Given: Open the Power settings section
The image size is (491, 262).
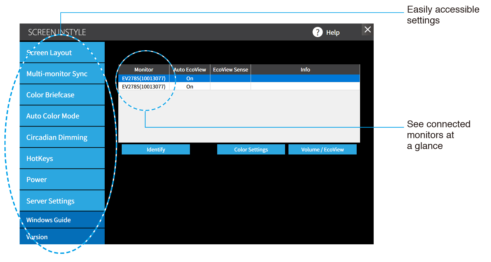Looking at the screenshot, I should [x=62, y=180].
